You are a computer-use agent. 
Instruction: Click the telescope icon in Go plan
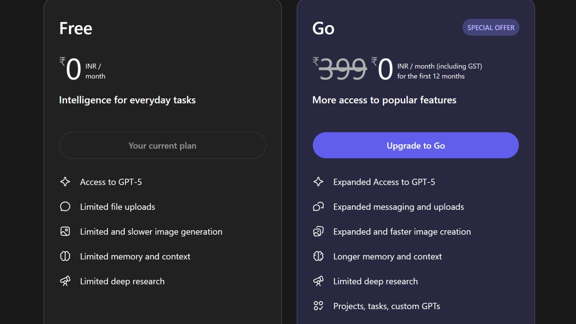pyautogui.click(x=318, y=281)
